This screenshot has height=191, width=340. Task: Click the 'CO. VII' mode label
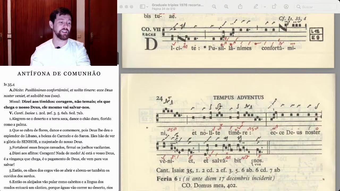(151, 29)
